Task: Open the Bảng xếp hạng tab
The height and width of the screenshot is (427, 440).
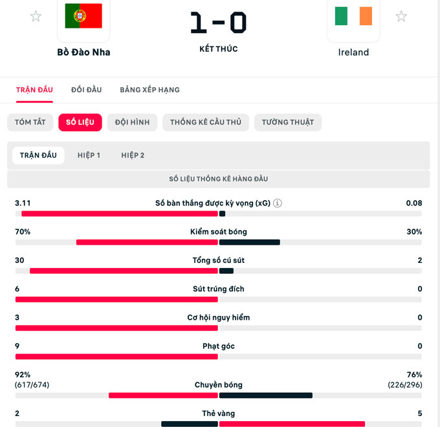Action: coord(149,90)
